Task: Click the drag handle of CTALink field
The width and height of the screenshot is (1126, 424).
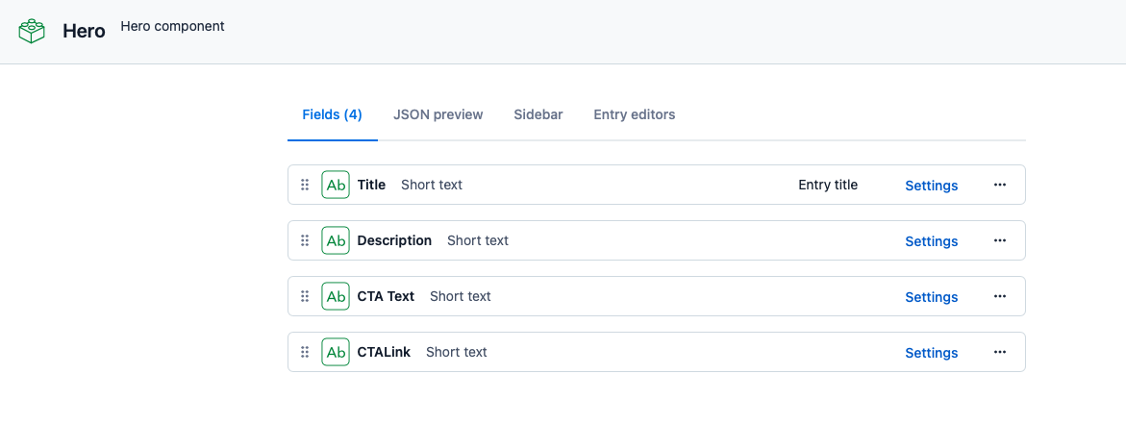Action: coord(305,352)
